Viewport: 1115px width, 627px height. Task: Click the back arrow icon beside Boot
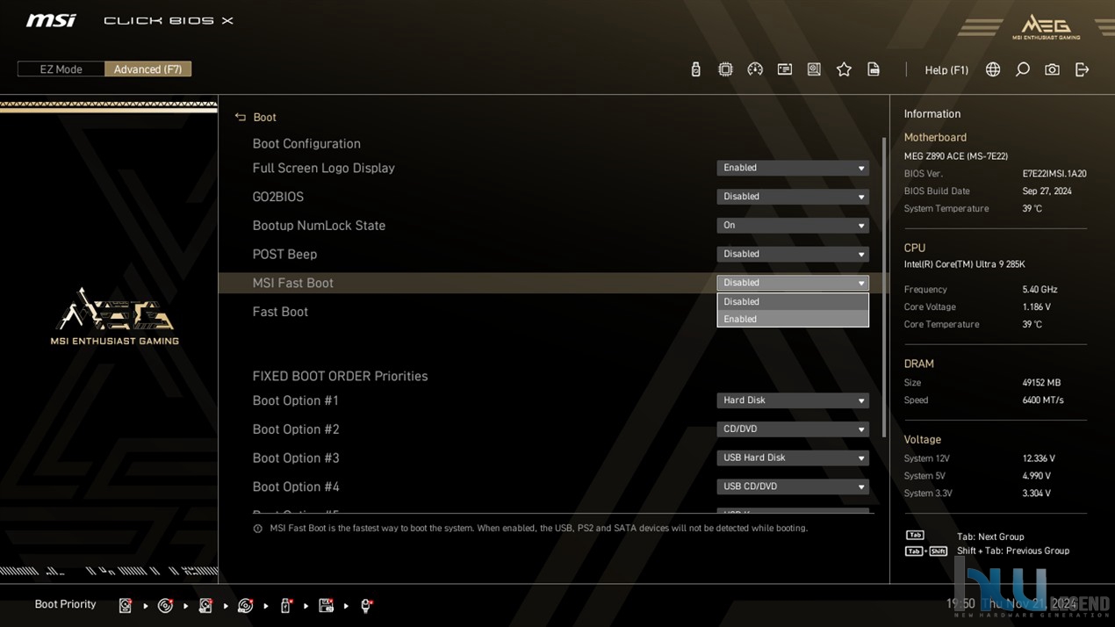(x=241, y=117)
